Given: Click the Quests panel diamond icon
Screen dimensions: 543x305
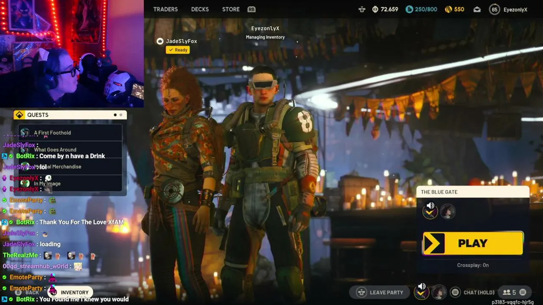Looking at the screenshot, I should click(19, 115).
